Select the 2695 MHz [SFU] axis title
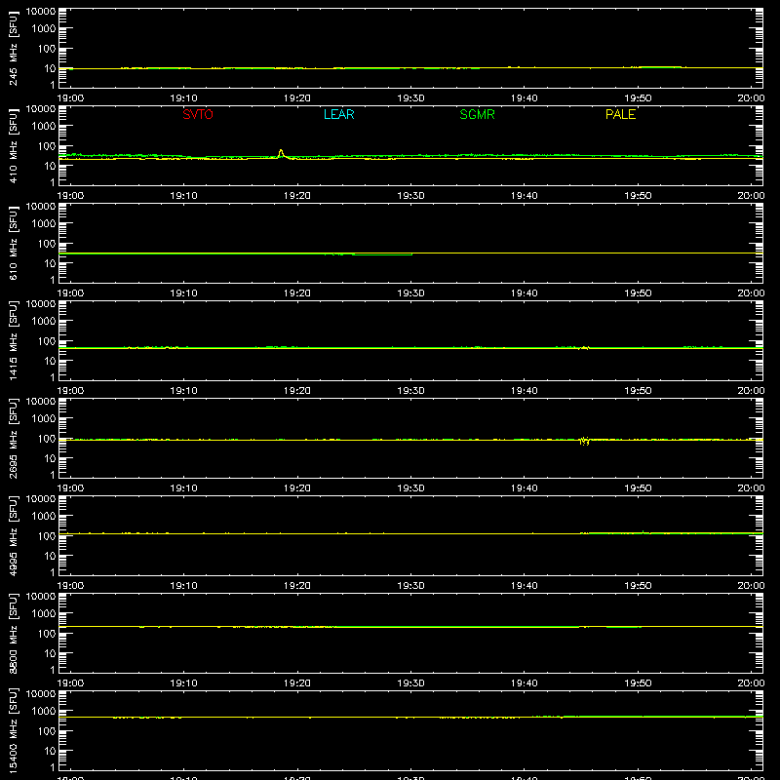Screen dimensions: 780x780 point(13,438)
